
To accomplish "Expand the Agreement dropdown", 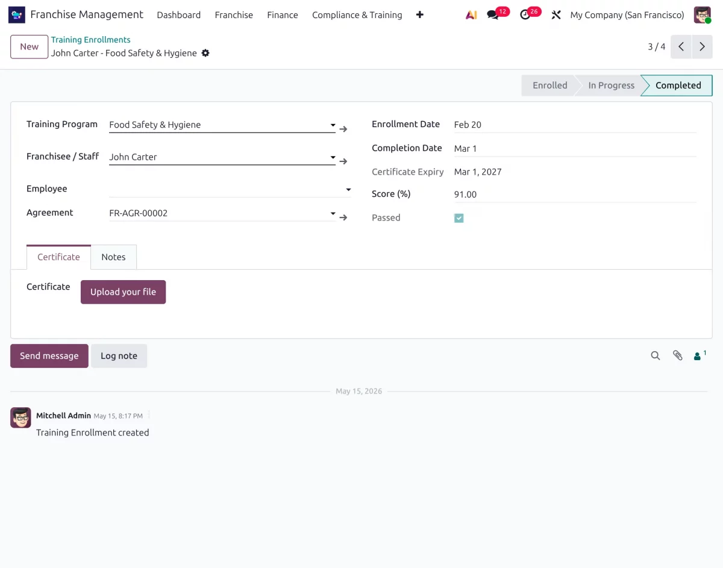I will click(x=333, y=213).
